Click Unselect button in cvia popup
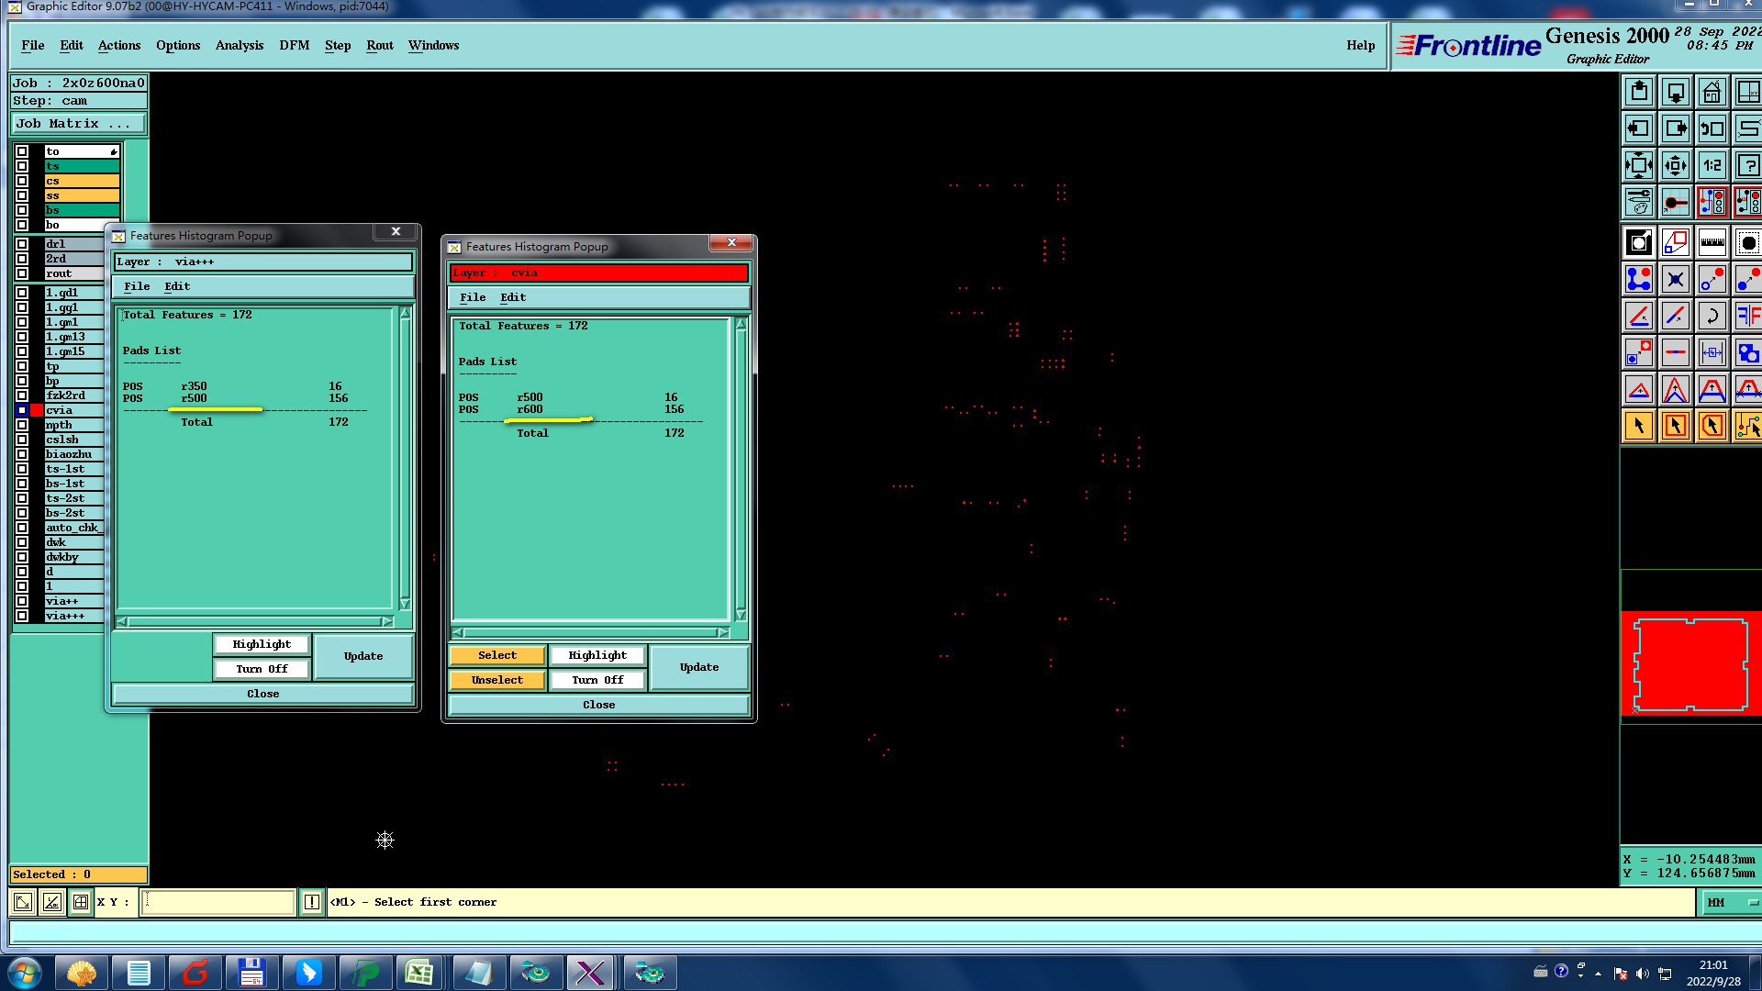Image resolution: width=1762 pixels, height=991 pixels. point(497,680)
